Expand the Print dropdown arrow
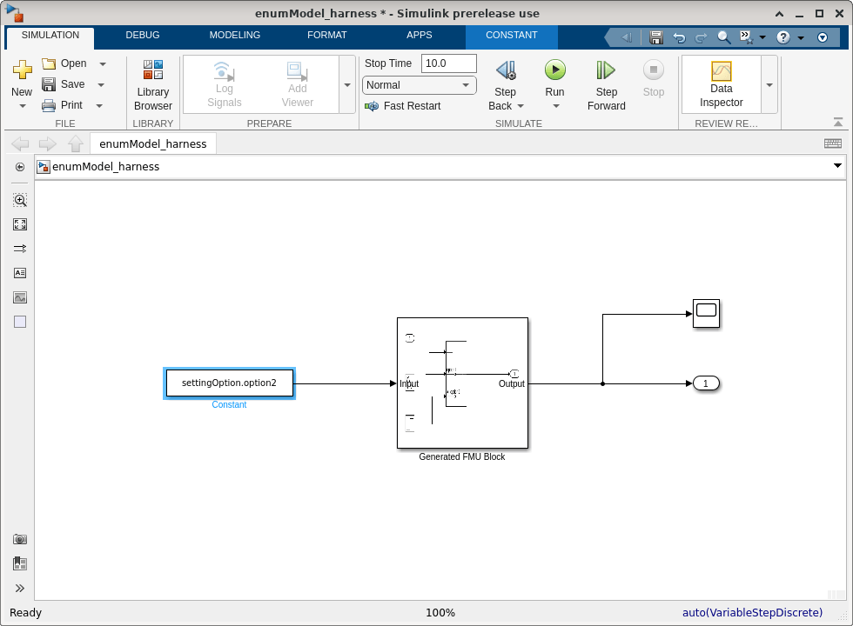853x626 pixels. (x=99, y=105)
